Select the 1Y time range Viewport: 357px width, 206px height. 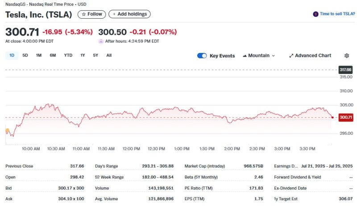[83, 56]
